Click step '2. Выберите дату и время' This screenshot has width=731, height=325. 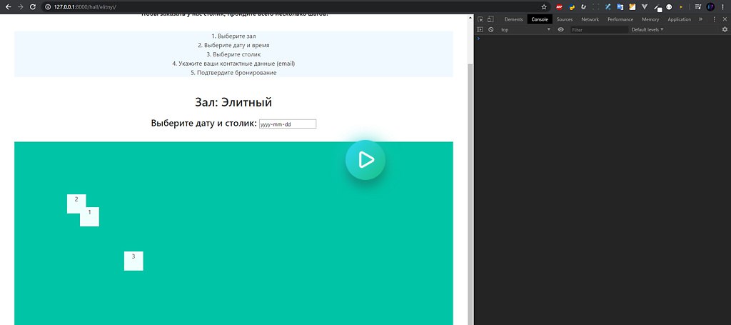click(233, 46)
